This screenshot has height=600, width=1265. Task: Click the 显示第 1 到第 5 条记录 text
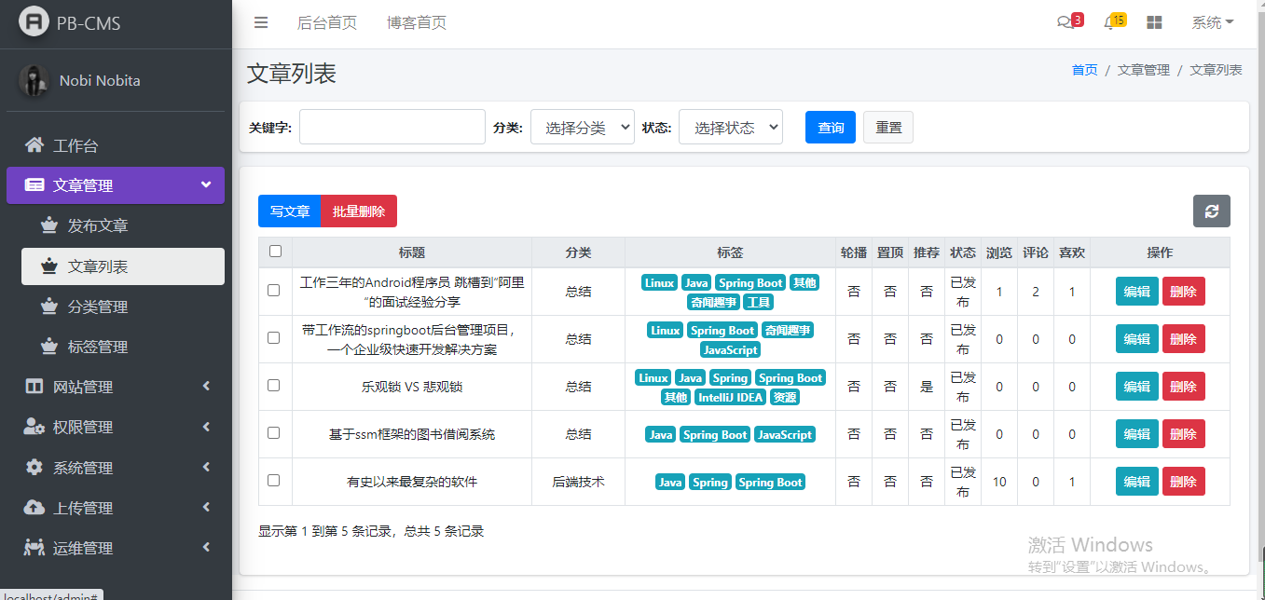[x=371, y=531]
